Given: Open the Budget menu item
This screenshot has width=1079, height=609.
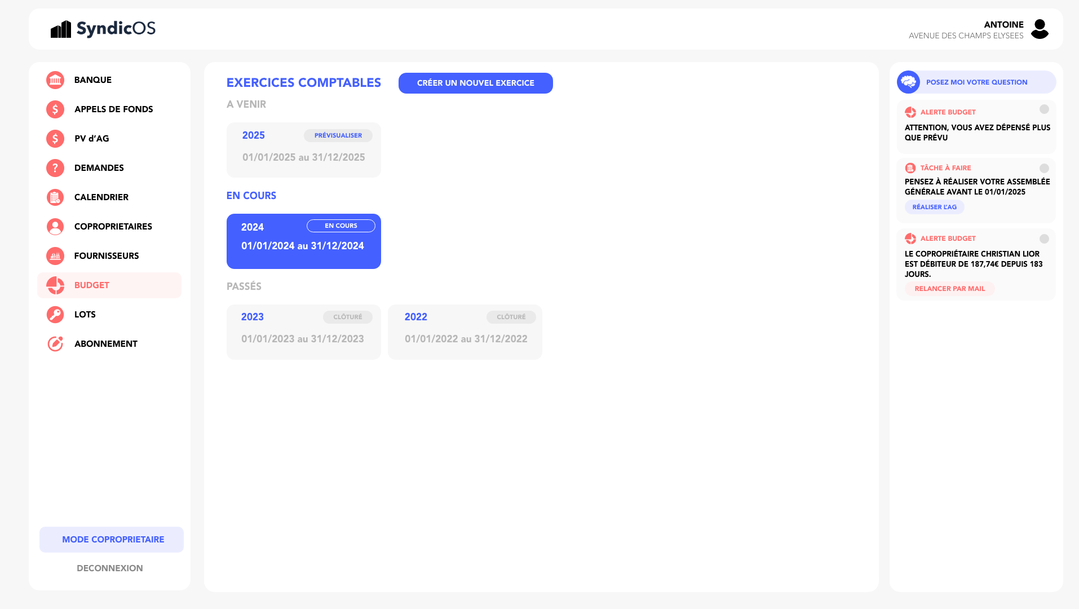Looking at the screenshot, I should [x=92, y=285].
